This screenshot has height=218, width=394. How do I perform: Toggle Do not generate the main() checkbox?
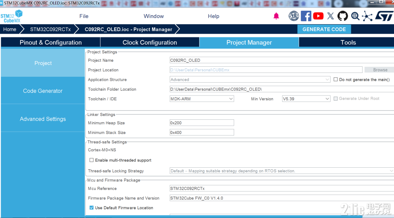335,79
